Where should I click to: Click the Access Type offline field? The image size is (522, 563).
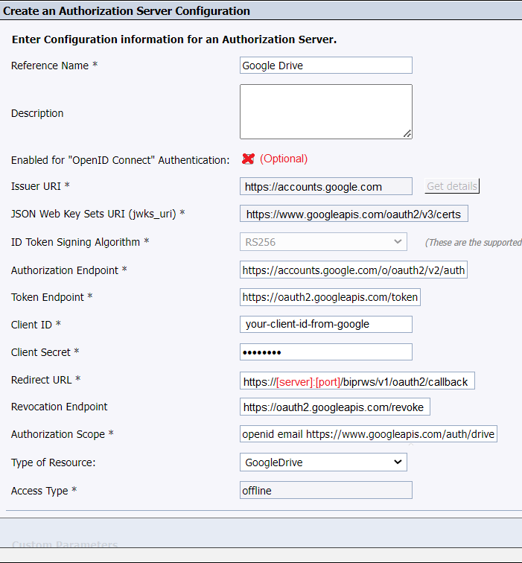(325, 490)
